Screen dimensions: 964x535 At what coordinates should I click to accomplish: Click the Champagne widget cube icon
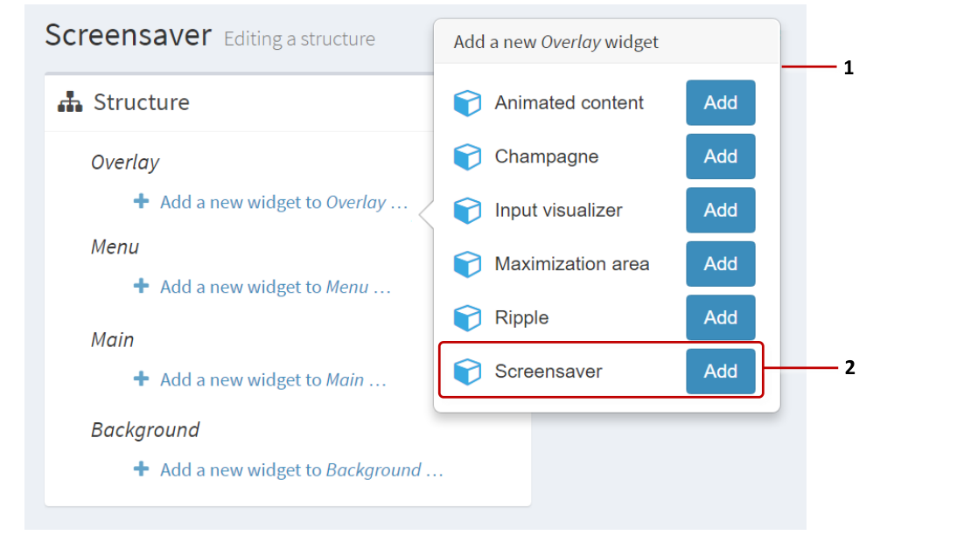click(468, 156)
